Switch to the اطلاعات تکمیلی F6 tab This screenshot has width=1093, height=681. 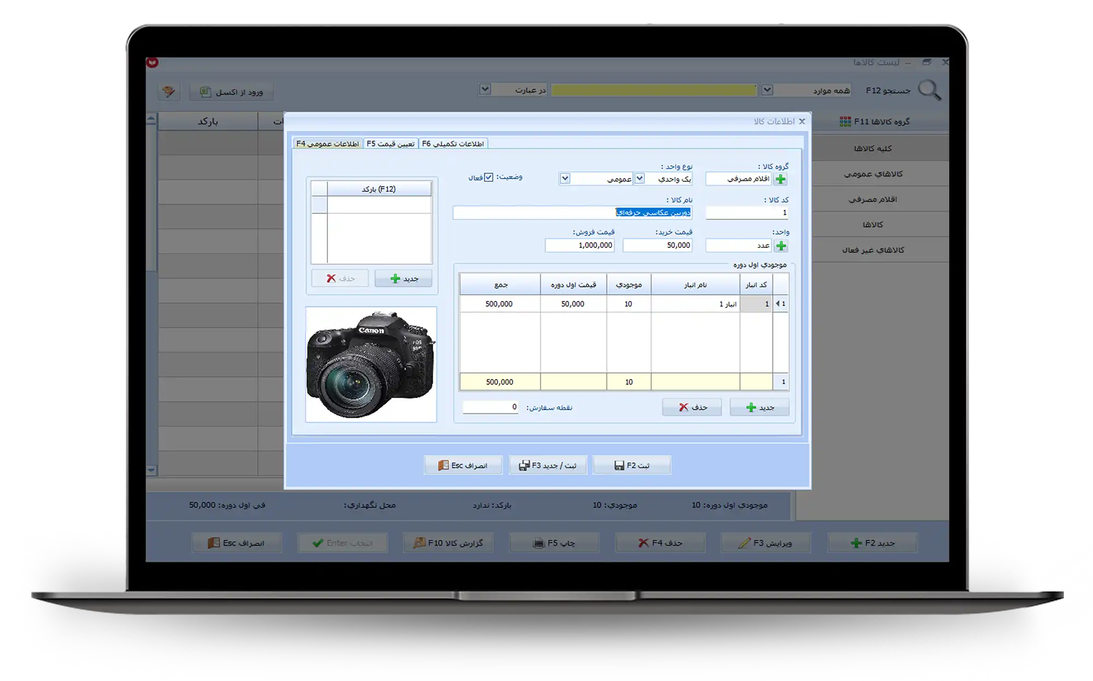(x=453, y=144)
